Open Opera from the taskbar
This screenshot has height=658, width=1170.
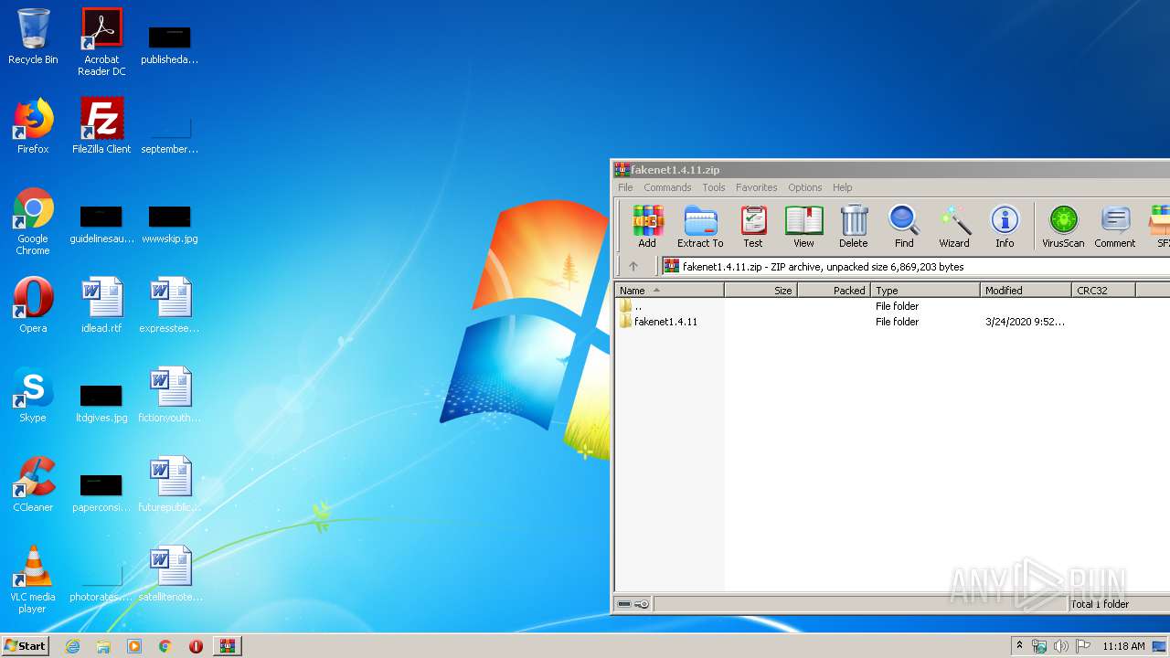pos(196,646)
